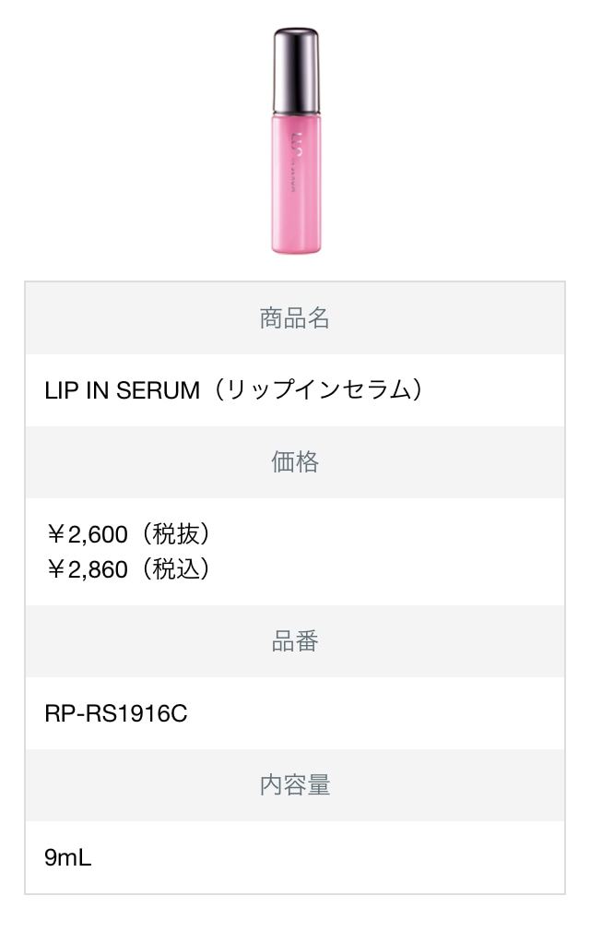The width and height of the screenshot is (590, 932).
Task: Click the pink lip serum product image
Action: click(296, 140)
